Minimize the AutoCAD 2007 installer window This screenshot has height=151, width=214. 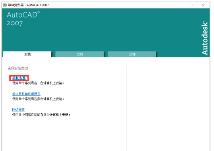click(179, 5)
